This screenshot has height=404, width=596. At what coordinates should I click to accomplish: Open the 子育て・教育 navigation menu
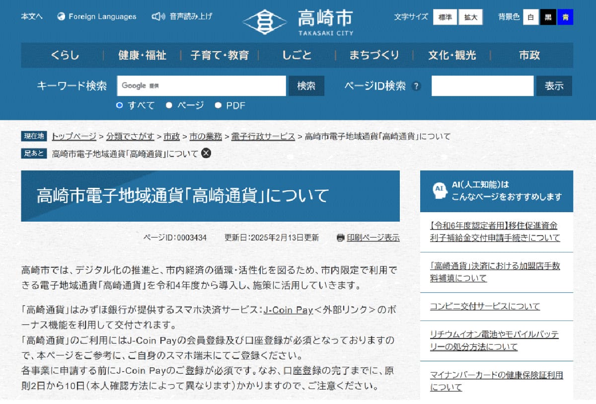[220, 55]
